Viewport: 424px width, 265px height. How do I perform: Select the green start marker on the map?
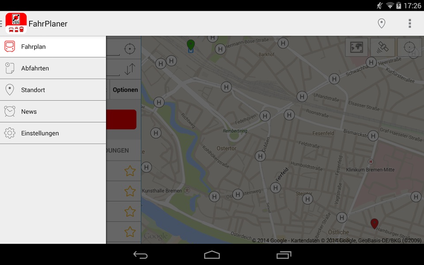pos(191,45)
